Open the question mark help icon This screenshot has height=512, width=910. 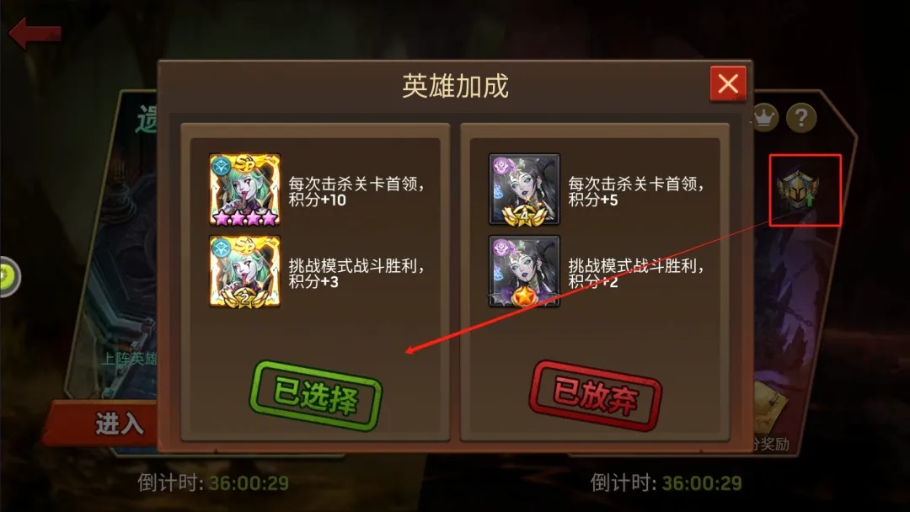point(801,118)
